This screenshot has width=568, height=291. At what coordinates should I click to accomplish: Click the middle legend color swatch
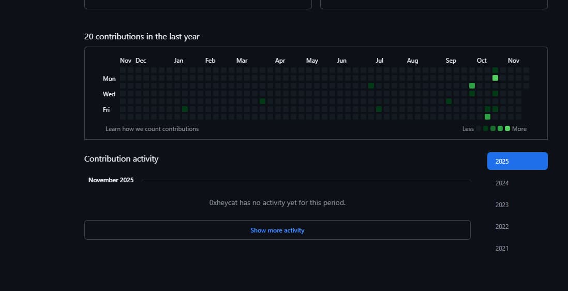click(x=493, y=128)
